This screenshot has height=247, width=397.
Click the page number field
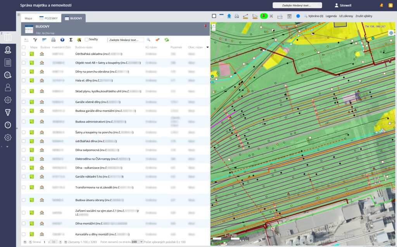44,242
